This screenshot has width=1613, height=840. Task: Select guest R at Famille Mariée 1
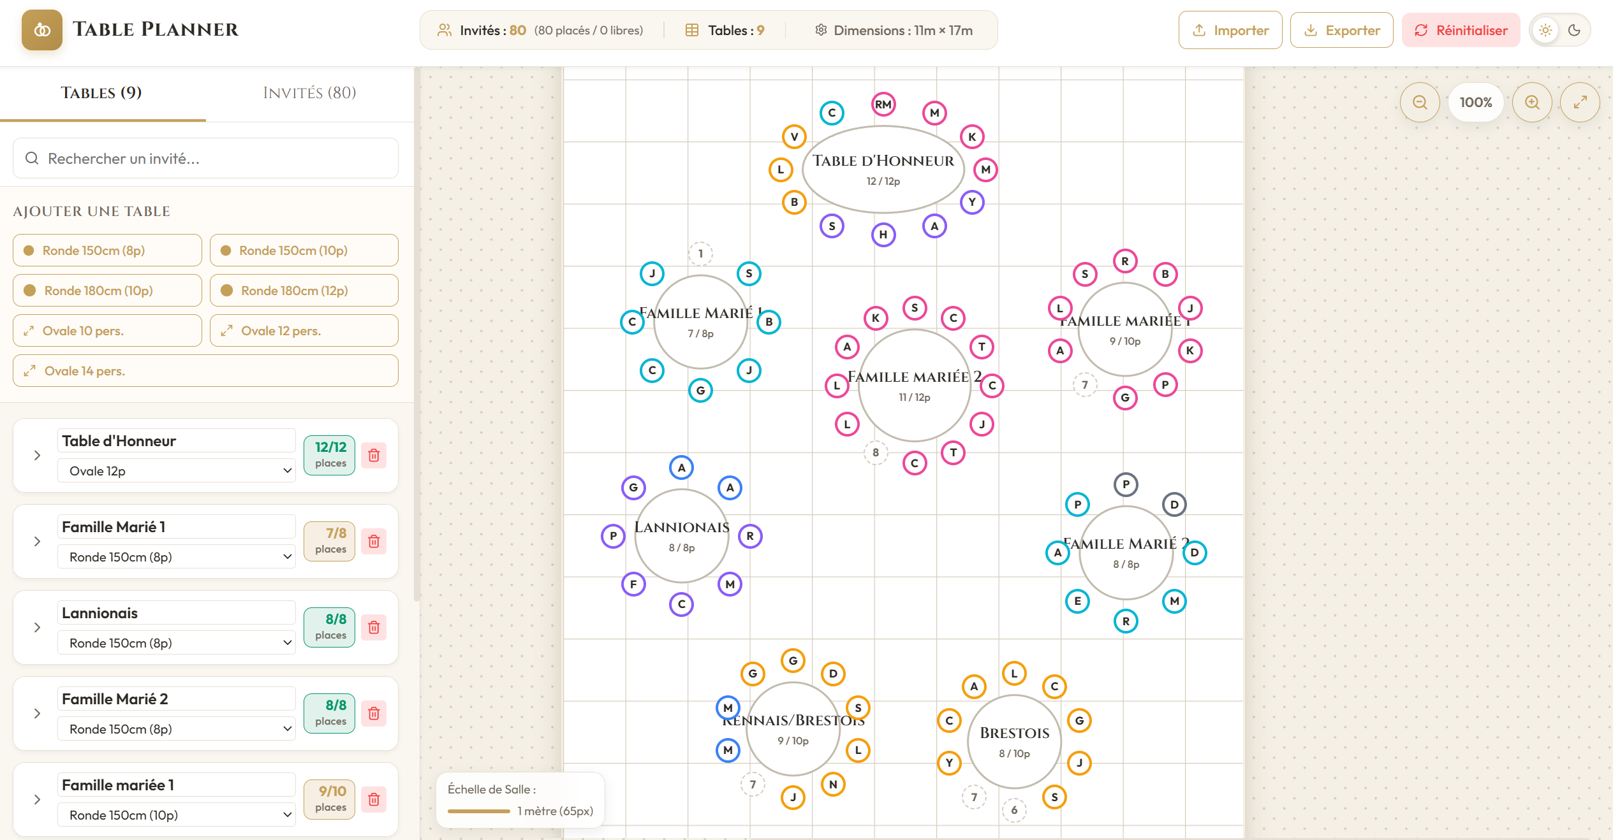(1124, 261)
